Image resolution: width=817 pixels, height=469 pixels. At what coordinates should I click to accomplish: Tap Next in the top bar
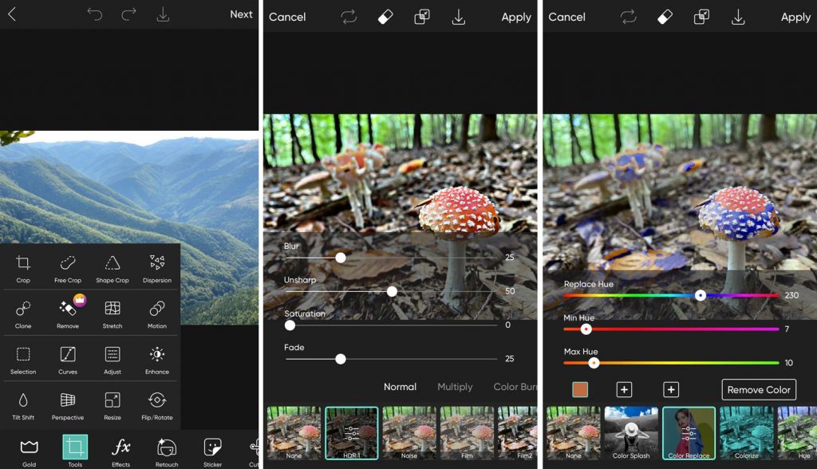(x=241, y=14)
